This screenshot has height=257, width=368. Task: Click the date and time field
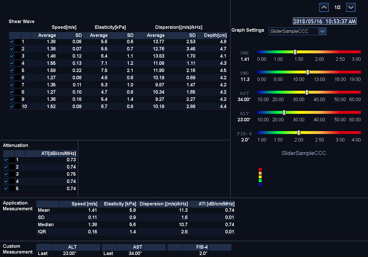point(325,21)
